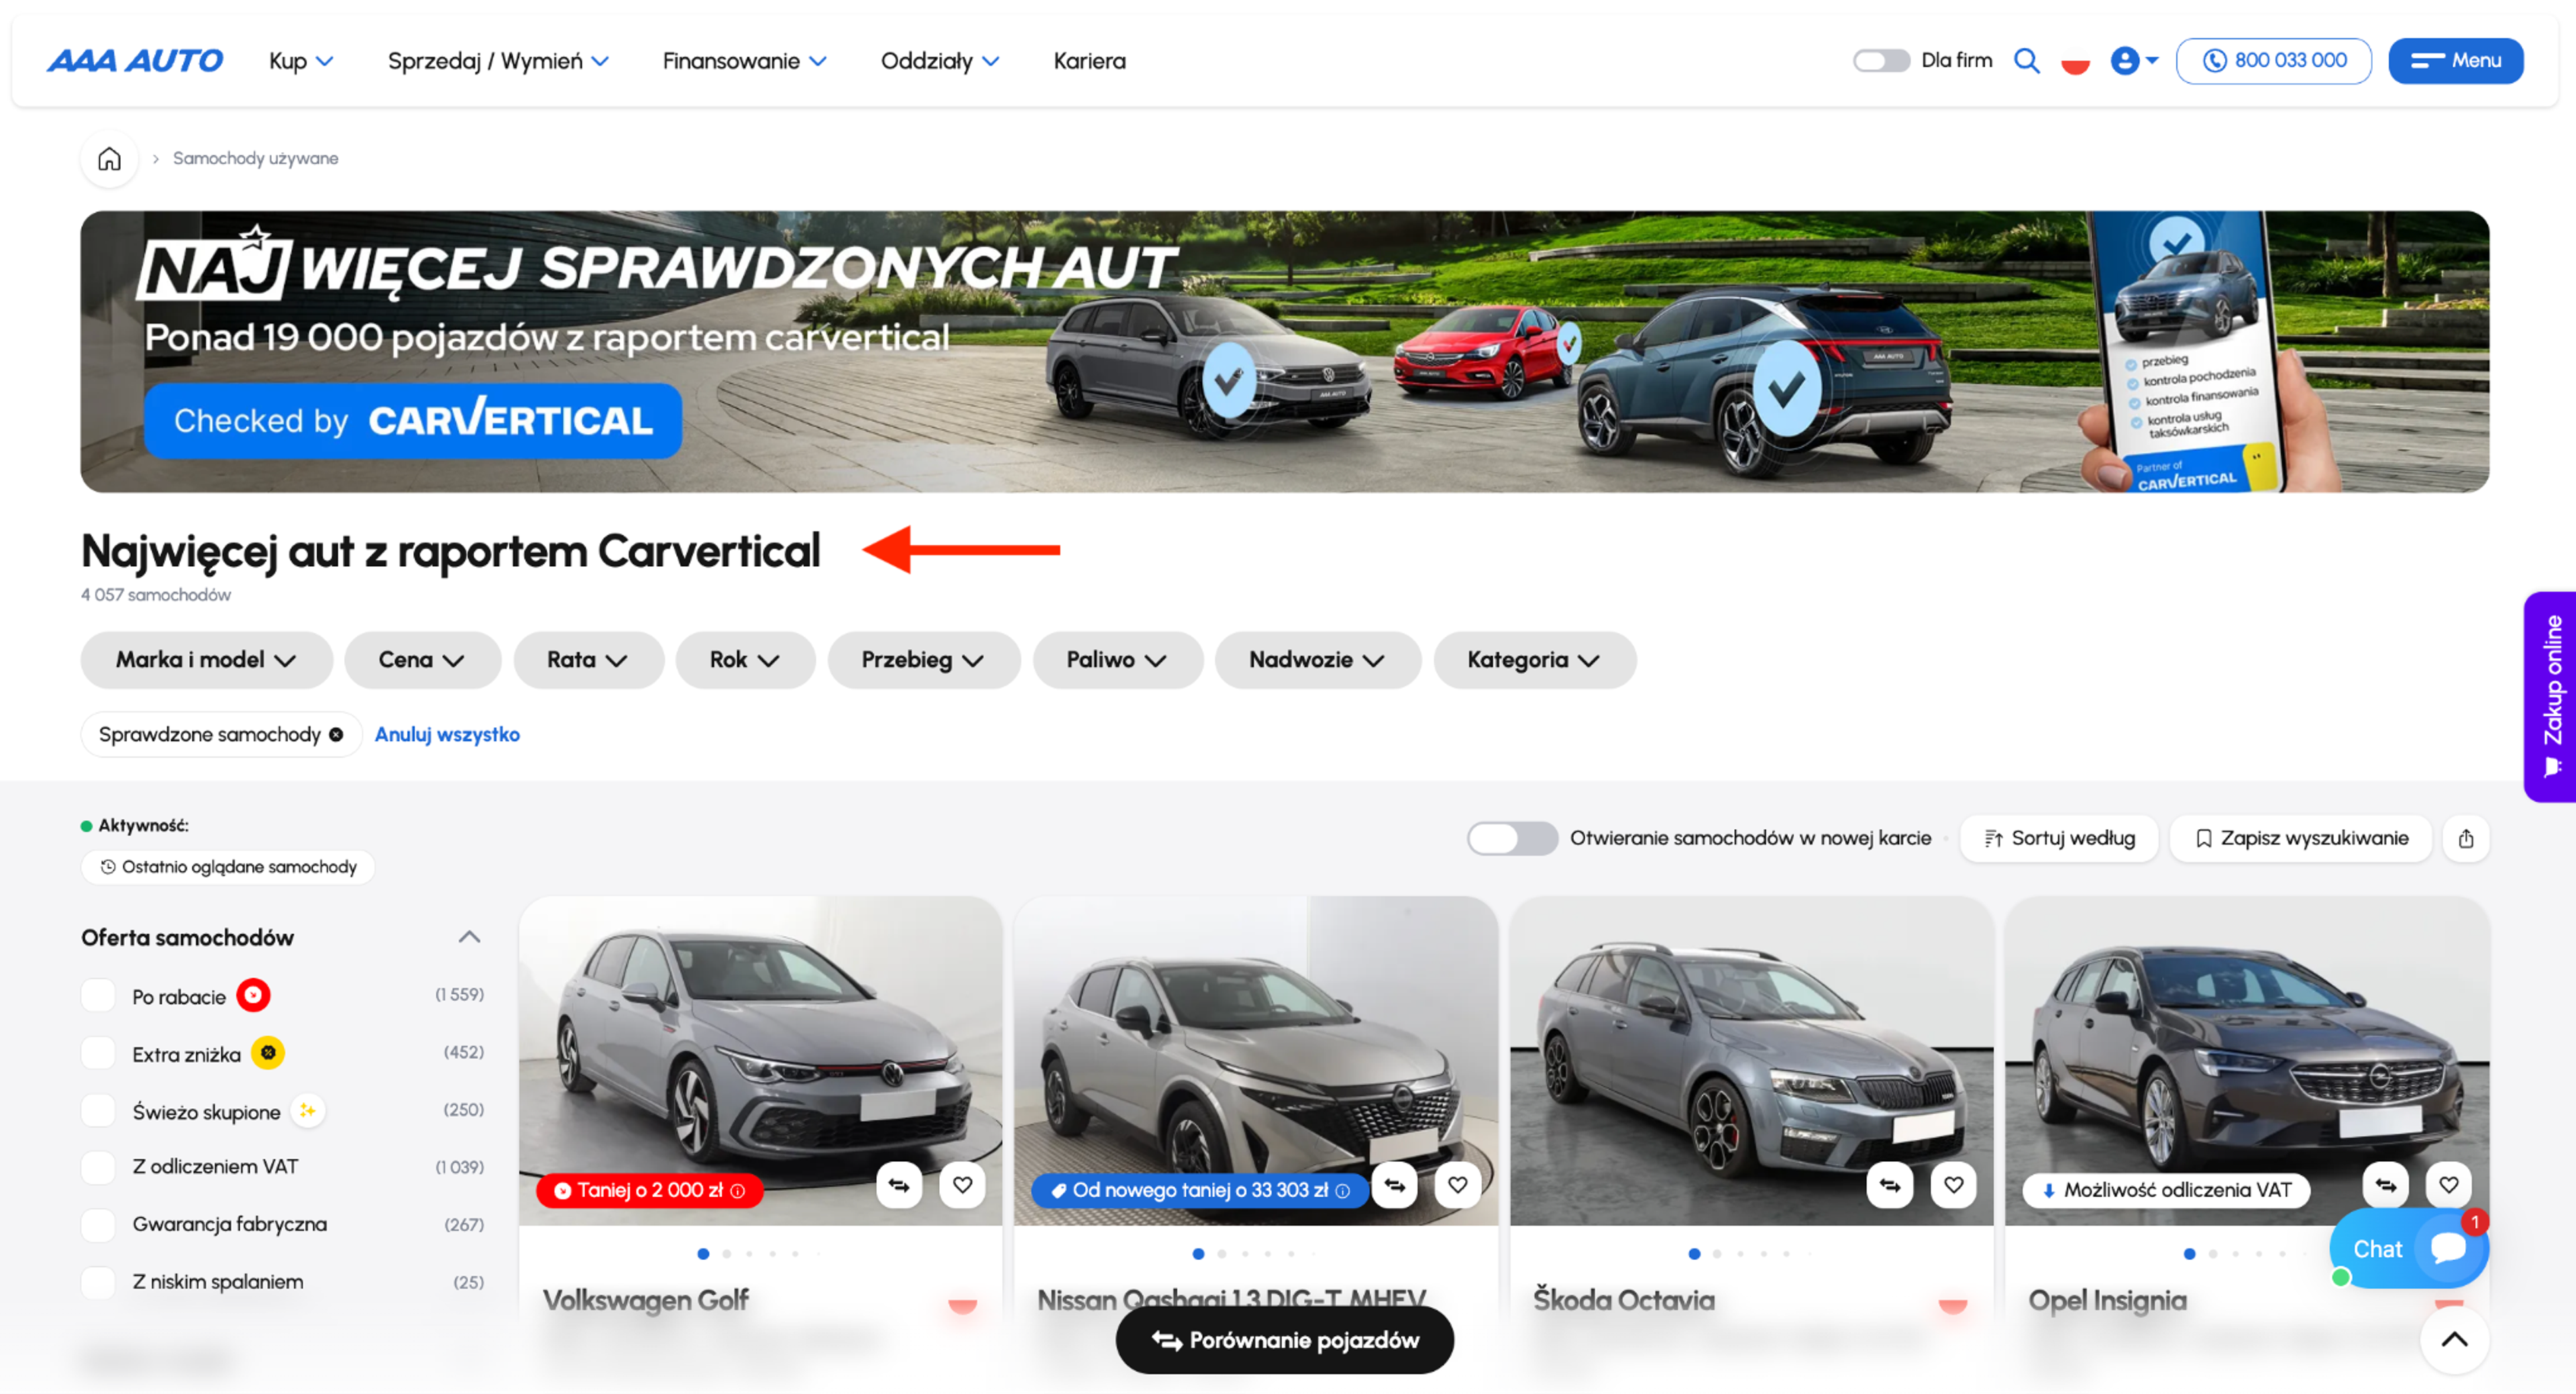Select first photo dot on Škoda Octavia card

(1694, 1254)
